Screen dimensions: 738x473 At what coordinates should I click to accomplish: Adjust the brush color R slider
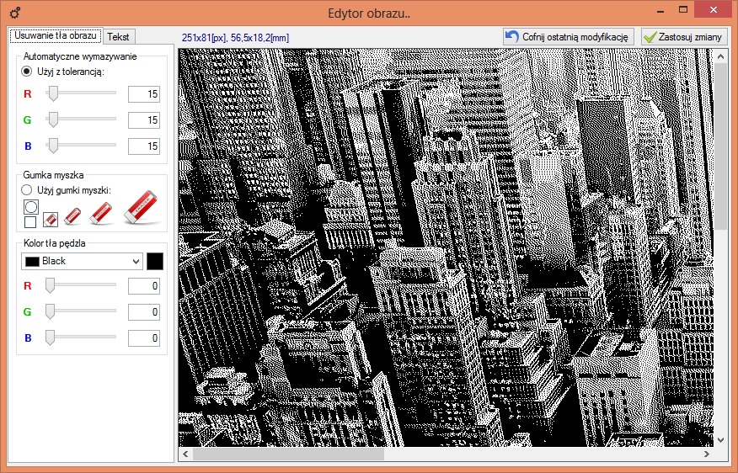[50, 285]
